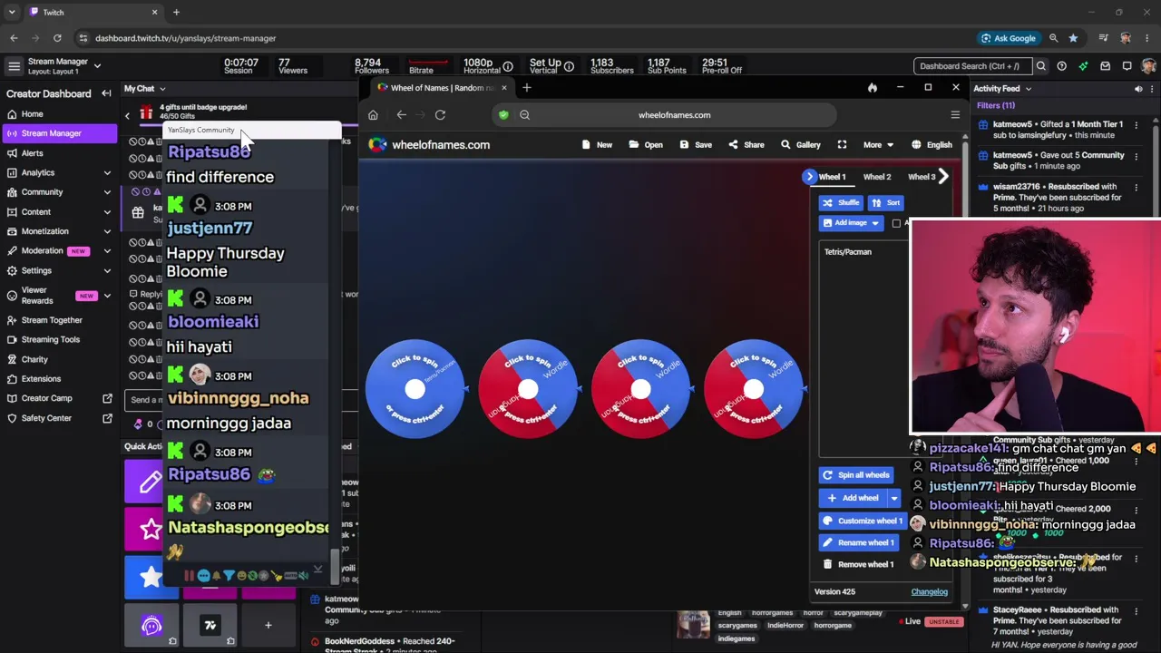The width and height of the screenshot is (1161, 653).
Task: Expand the Viewer Rewards section
Action: 107,296
